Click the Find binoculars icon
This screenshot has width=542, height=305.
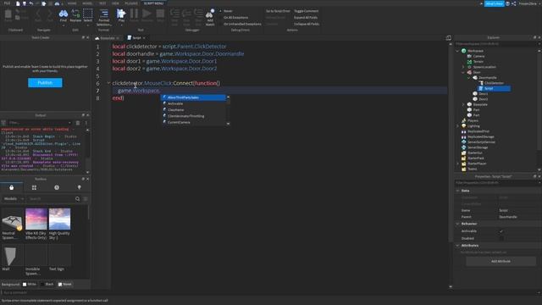pyautogui.click(x=64, y=14)
